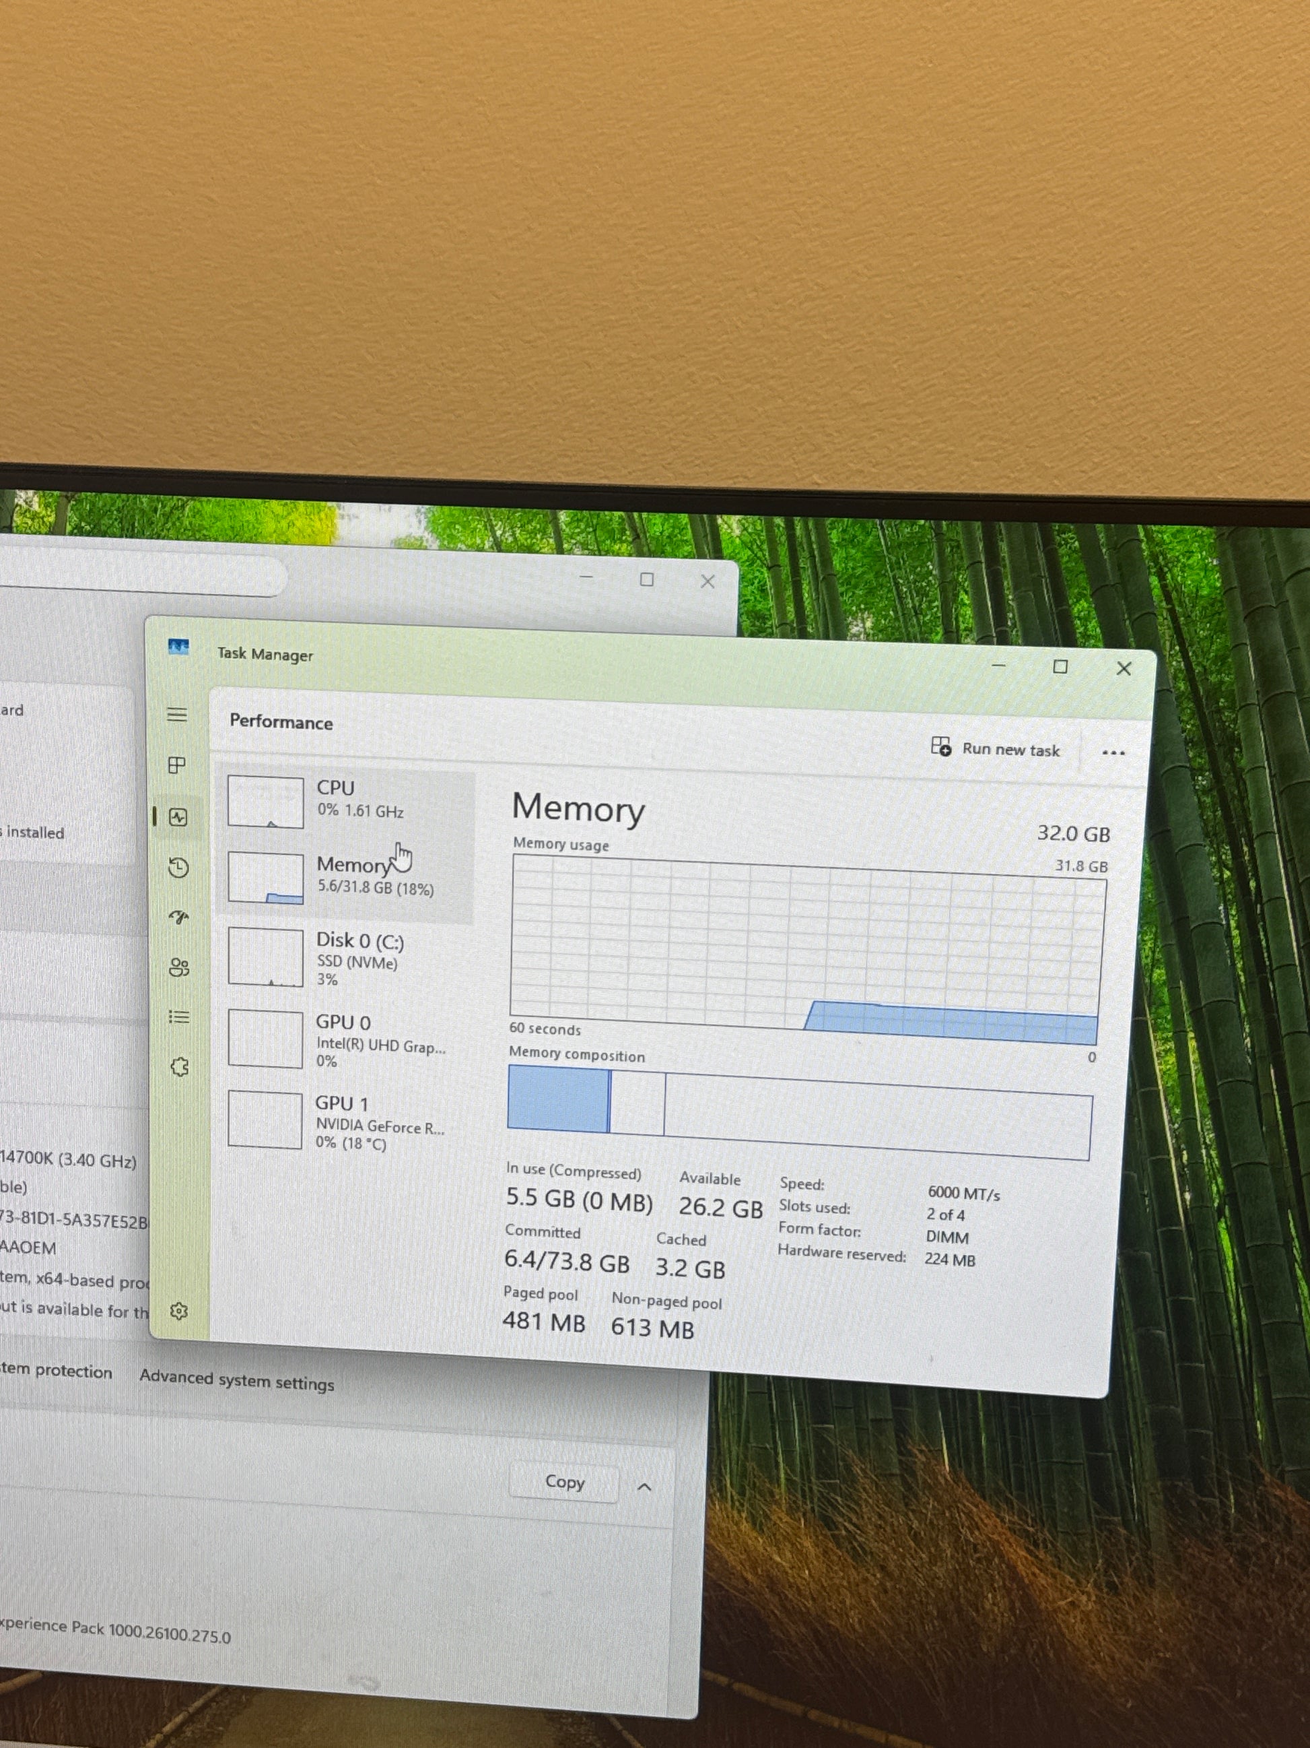Image resolution: width=1310 pixels, height=1748 pixels.
Task: Open the App history icon
Action: [x=178, y=868]
